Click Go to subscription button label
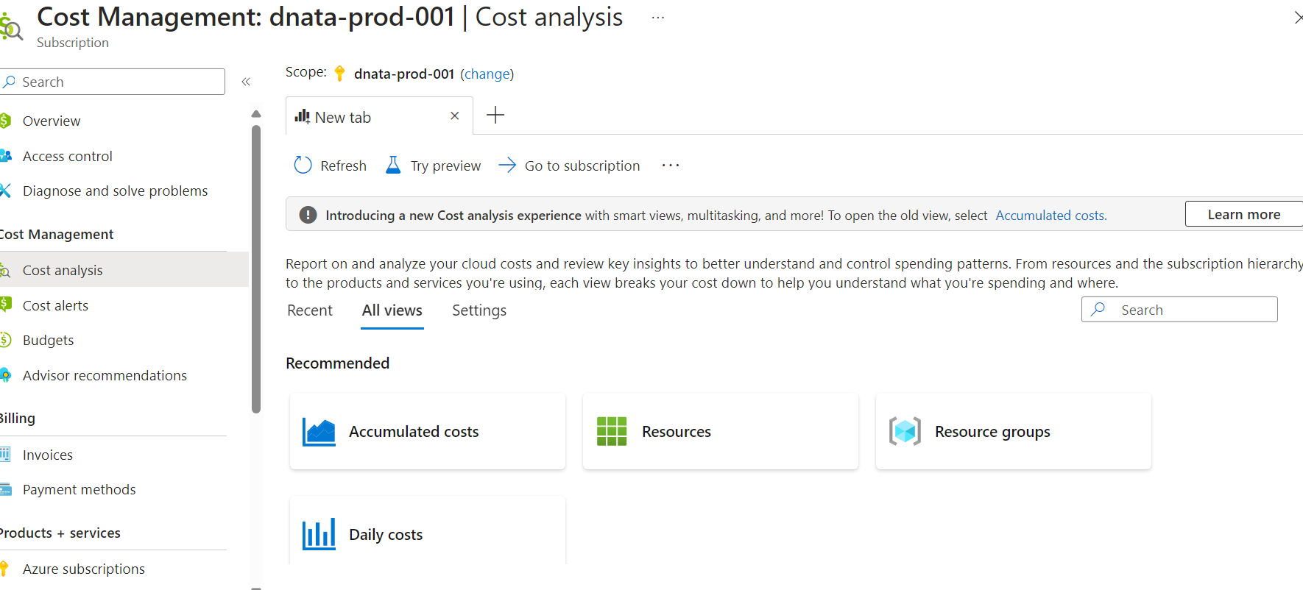This screenshot has width=1303, height=590. coord(582,166)
